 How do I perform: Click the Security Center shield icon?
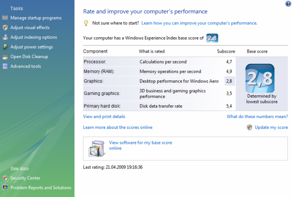(5, 178)
